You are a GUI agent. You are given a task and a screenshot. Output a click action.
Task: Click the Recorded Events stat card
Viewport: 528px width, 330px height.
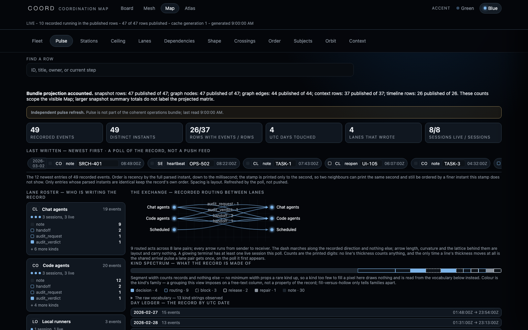tap(65, 133)
